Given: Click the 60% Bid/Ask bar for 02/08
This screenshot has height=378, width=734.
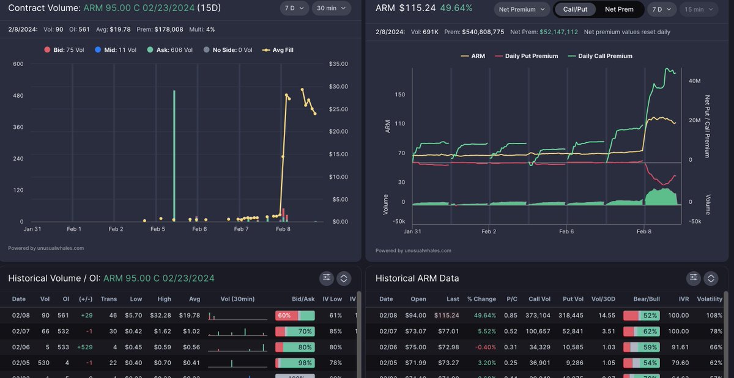Looking at the screenshot, I should [295, 315].
